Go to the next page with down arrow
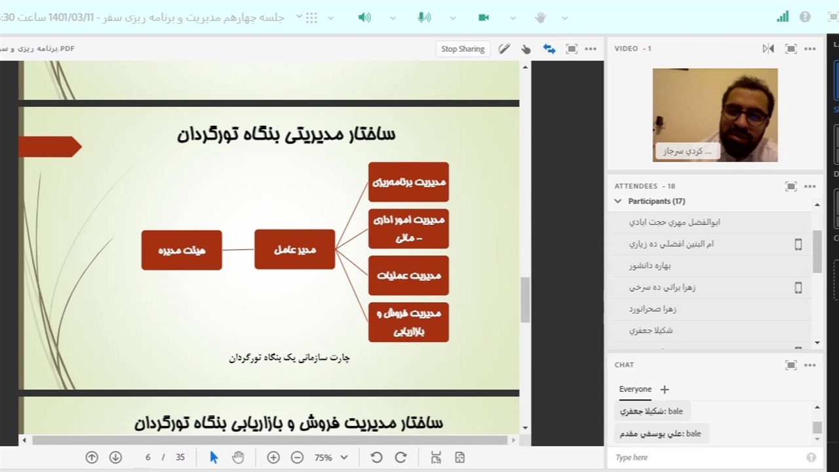 click(115, 458)
